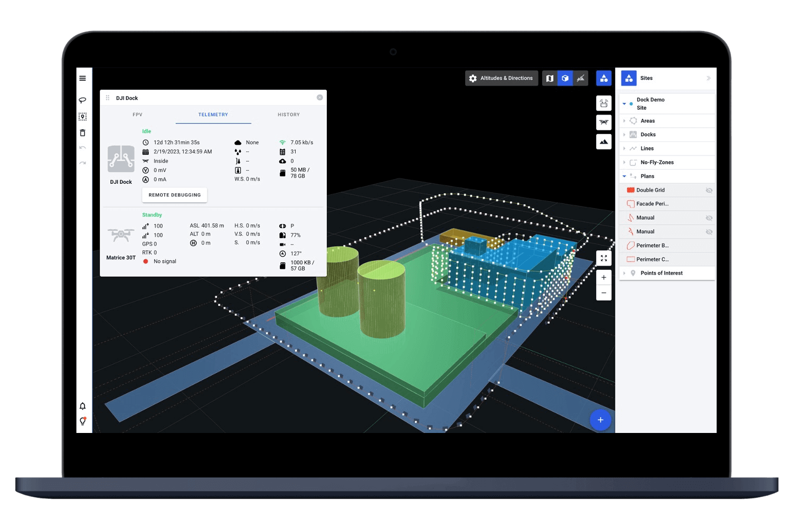Image resolution: width=792 pixels, height=528 pixels.
Task: Open the Altitudes & Directions settings
Action: 501,78
